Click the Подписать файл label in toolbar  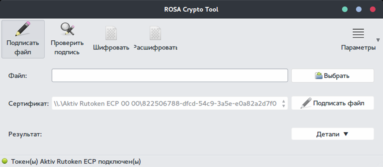click(23, 47)
